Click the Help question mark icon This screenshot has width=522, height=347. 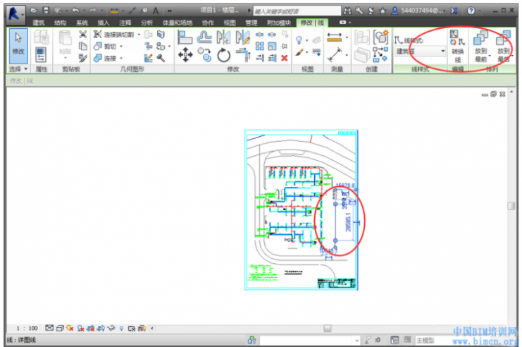coord(471,11)
